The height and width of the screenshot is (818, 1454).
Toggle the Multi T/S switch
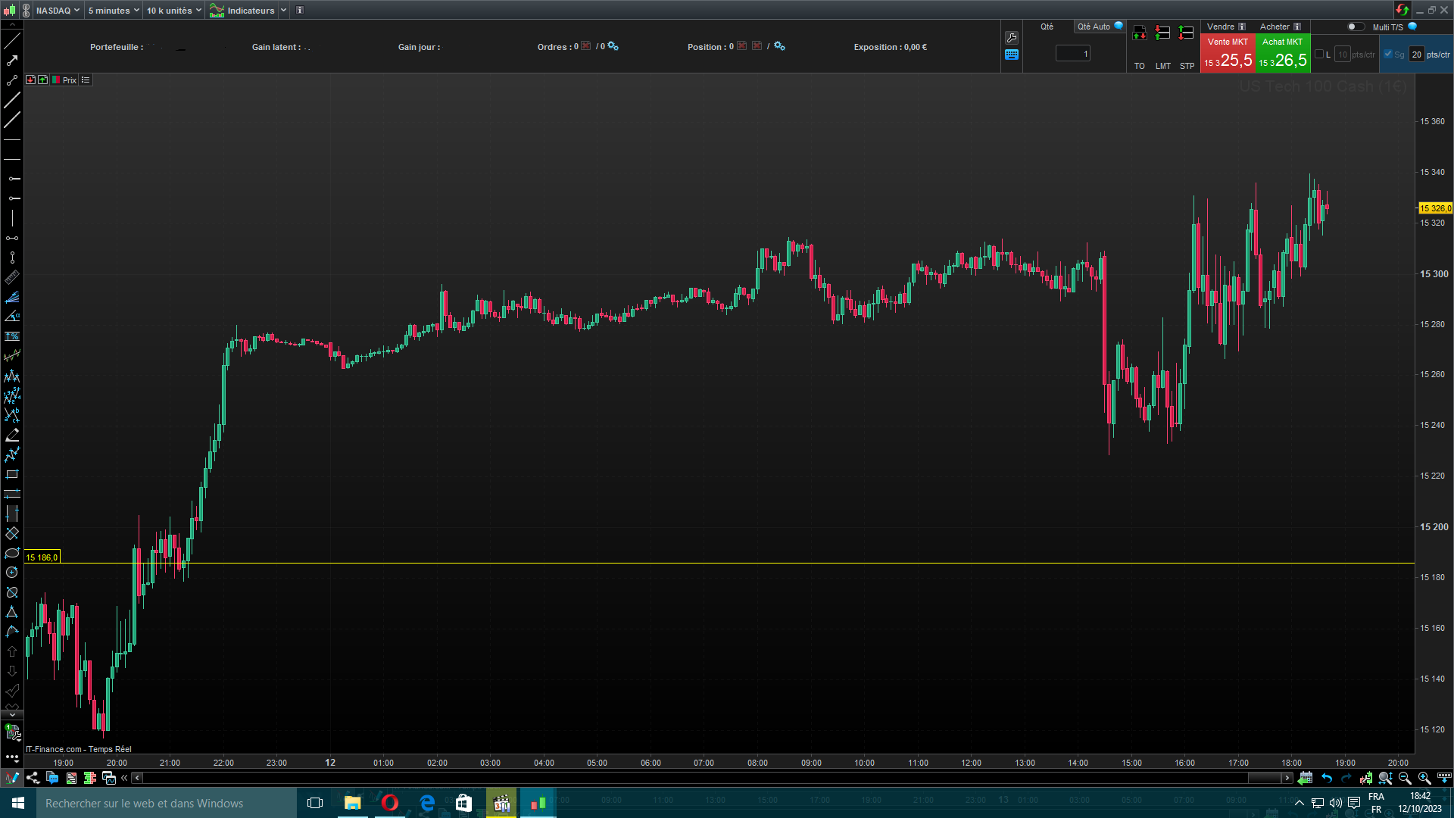(x=1356, y=27)
